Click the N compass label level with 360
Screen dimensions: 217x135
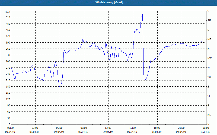pyautogui.click(x=208, y=49)
